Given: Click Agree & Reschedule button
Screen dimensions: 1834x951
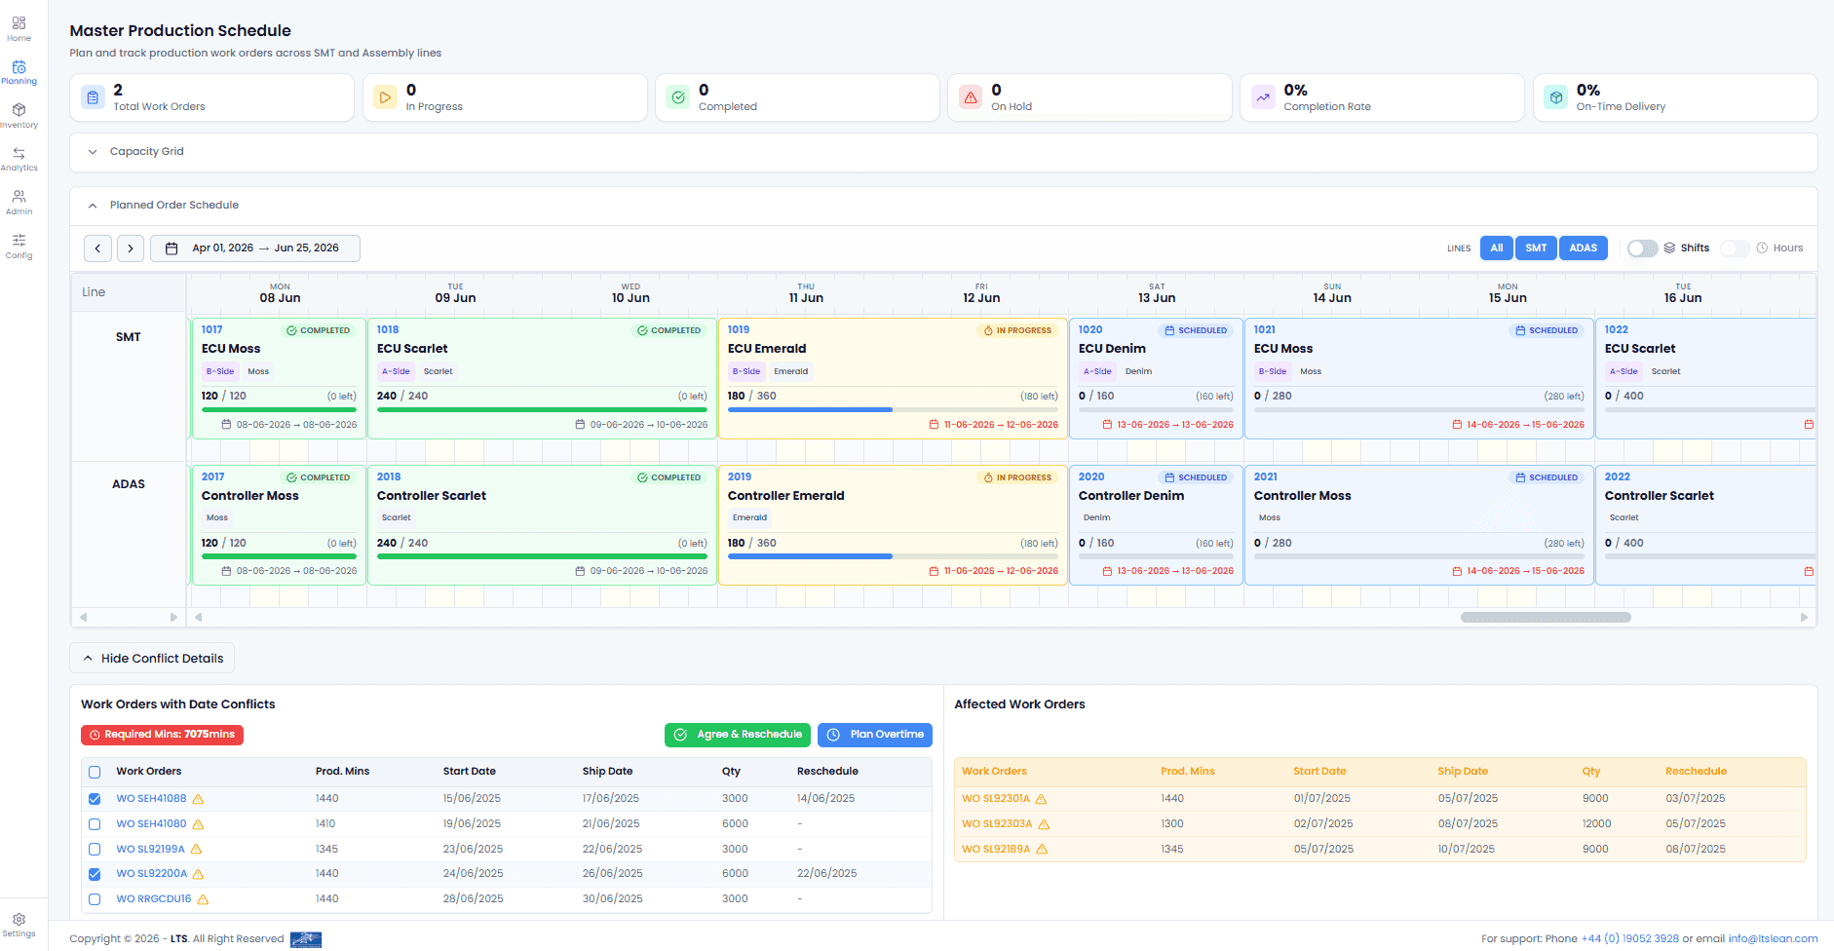Looking at the screenshot, I should pyautogui.click(x=738, y=735).
